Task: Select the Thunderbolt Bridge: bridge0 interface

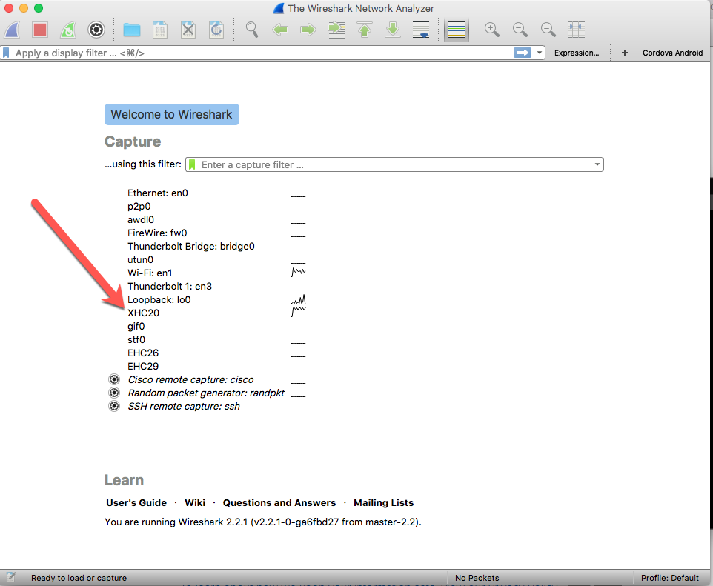Action: point(191,247)
